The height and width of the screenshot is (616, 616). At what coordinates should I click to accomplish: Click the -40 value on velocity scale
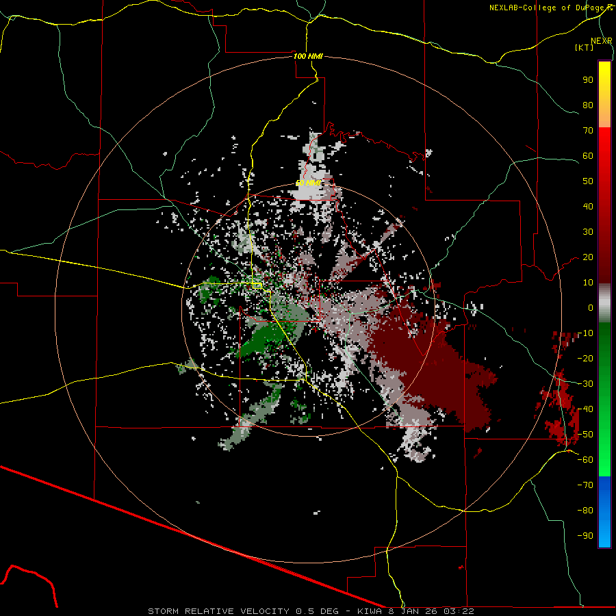point(585,409)
